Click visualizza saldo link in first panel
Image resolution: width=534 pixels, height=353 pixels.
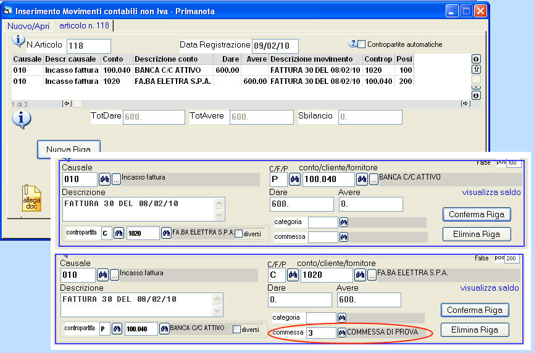pos(491,193)
